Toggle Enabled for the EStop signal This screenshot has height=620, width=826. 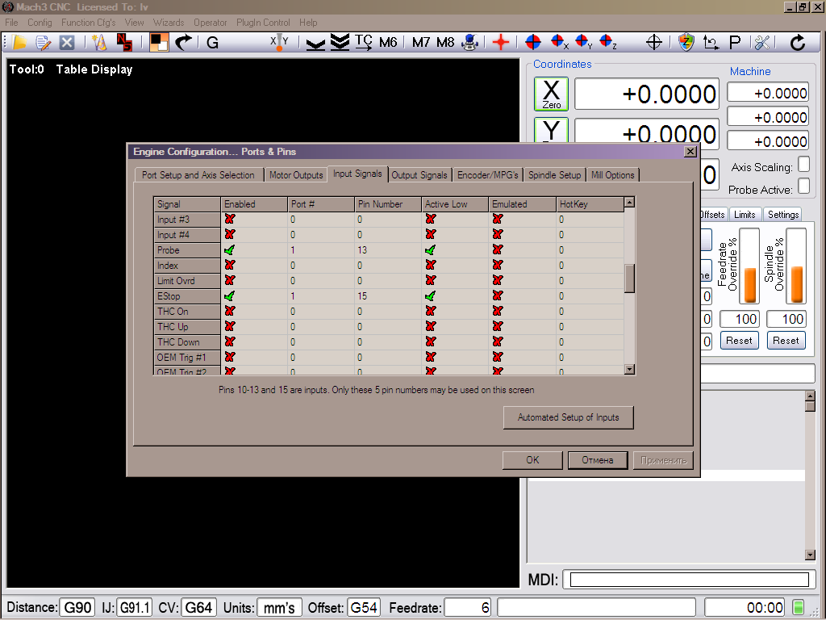click(x=230, y=295)
